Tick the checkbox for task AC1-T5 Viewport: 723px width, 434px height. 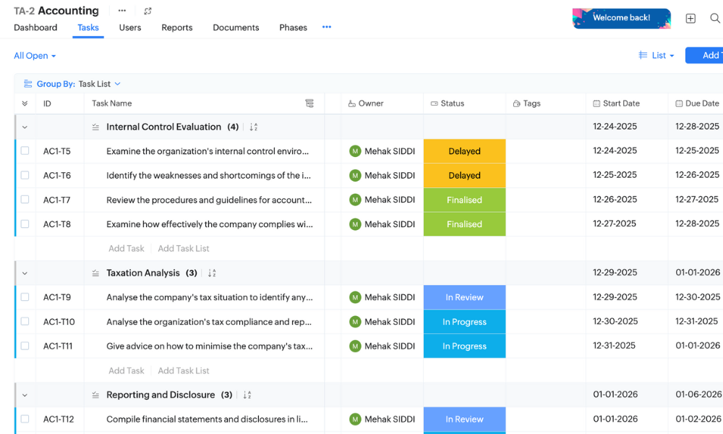point(25,151)
